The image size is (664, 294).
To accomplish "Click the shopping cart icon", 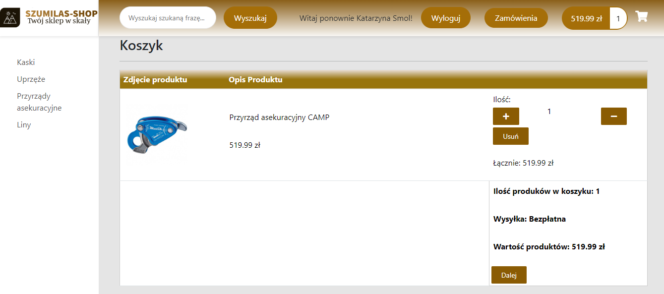I will [642, 16].
